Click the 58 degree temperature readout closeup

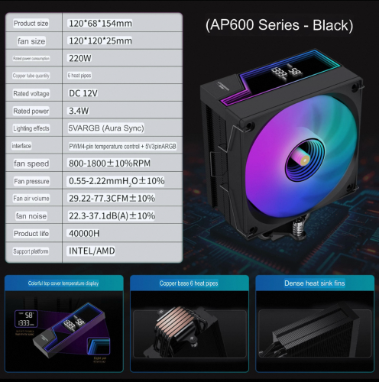(26, 319)
